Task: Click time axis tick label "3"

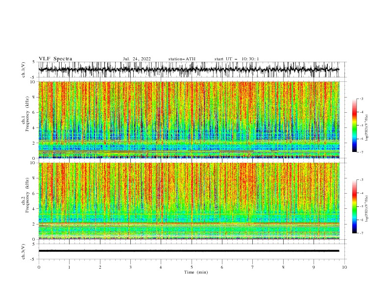Action: click(130, 267)
